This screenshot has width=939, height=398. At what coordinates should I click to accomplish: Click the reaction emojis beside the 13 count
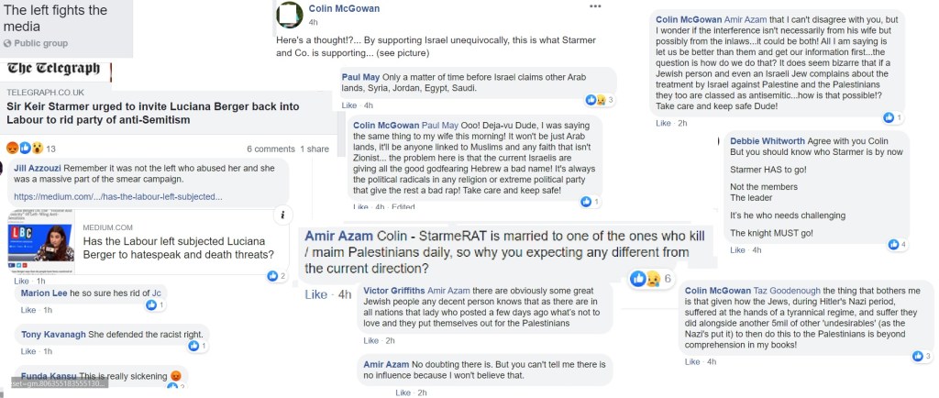click(x=24, y=148)
